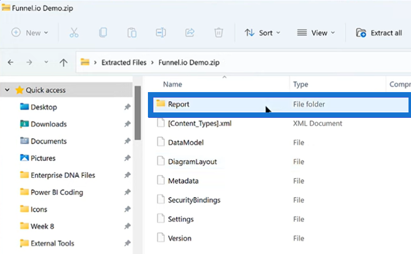This screenshot has width=411, height=254.
Task: Click the pin icon beside Pictures
Action: pyautogui.click(x=128, y=158)
